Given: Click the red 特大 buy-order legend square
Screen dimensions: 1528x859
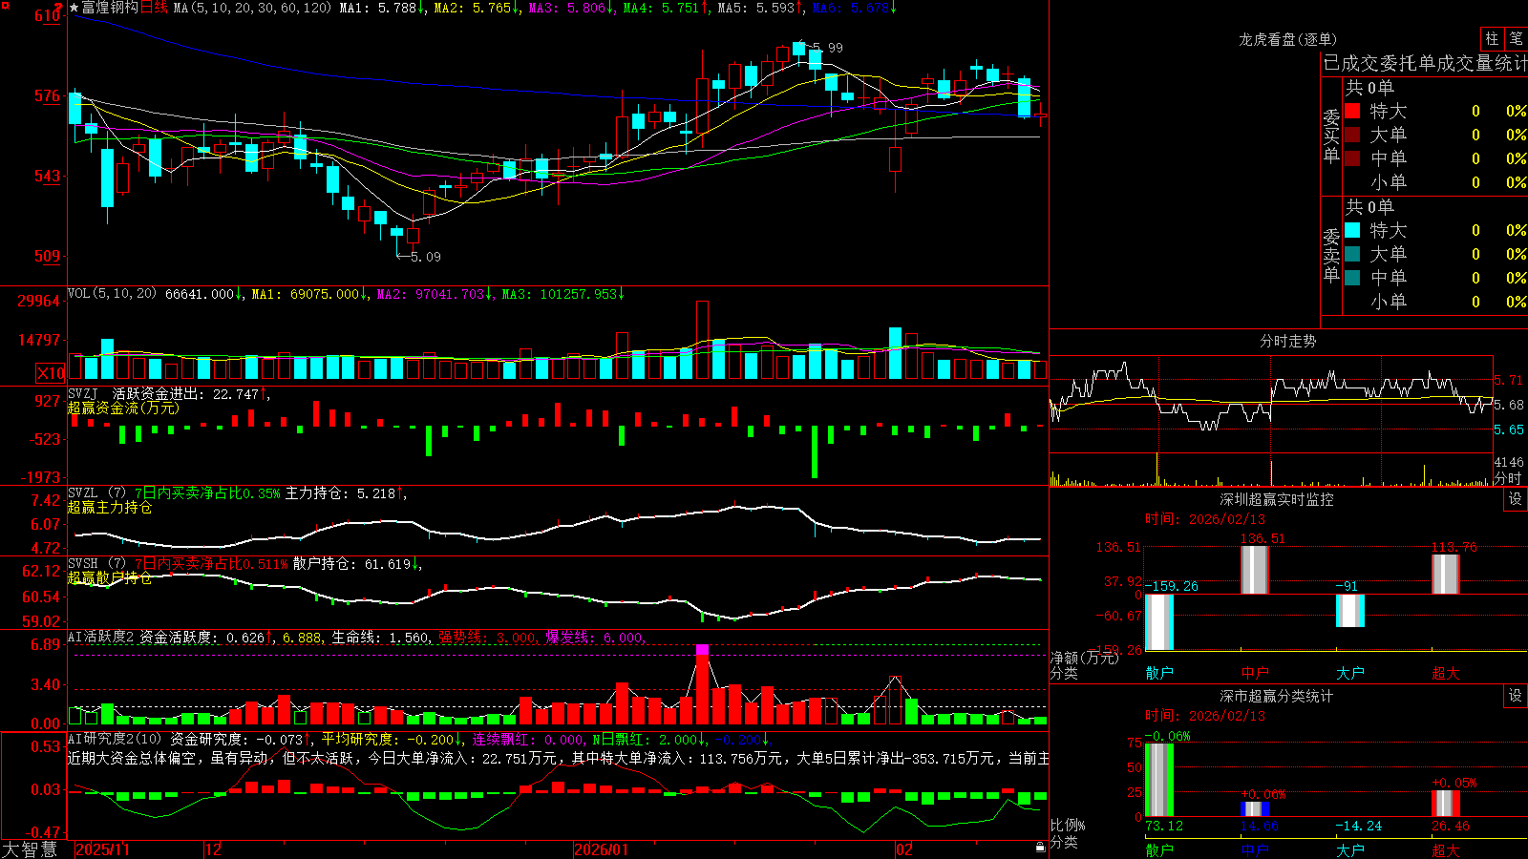Looking at the screenshot, I should [x=1352, y=111].
